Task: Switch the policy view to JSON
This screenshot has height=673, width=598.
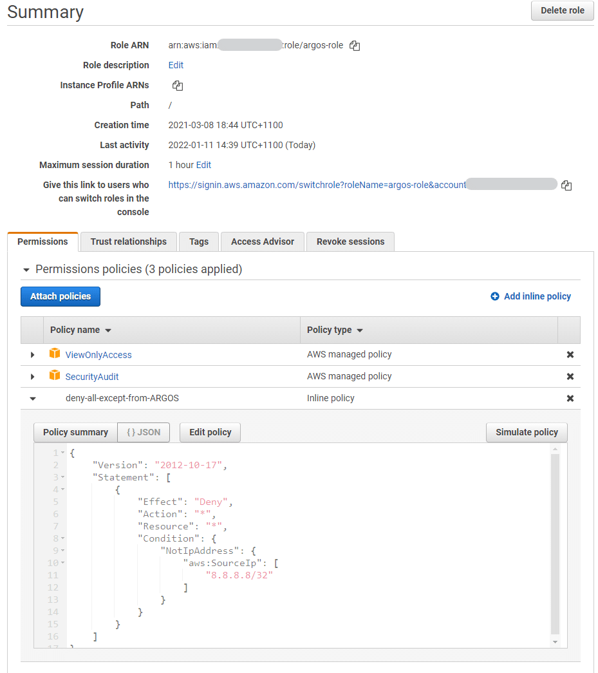Action: click(143, 432)
